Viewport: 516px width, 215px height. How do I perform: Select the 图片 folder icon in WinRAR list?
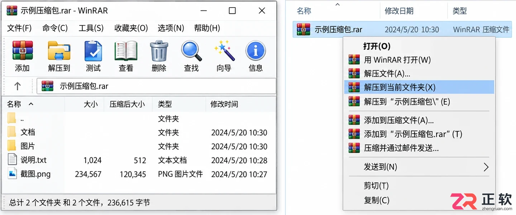(x=12, y=146)
